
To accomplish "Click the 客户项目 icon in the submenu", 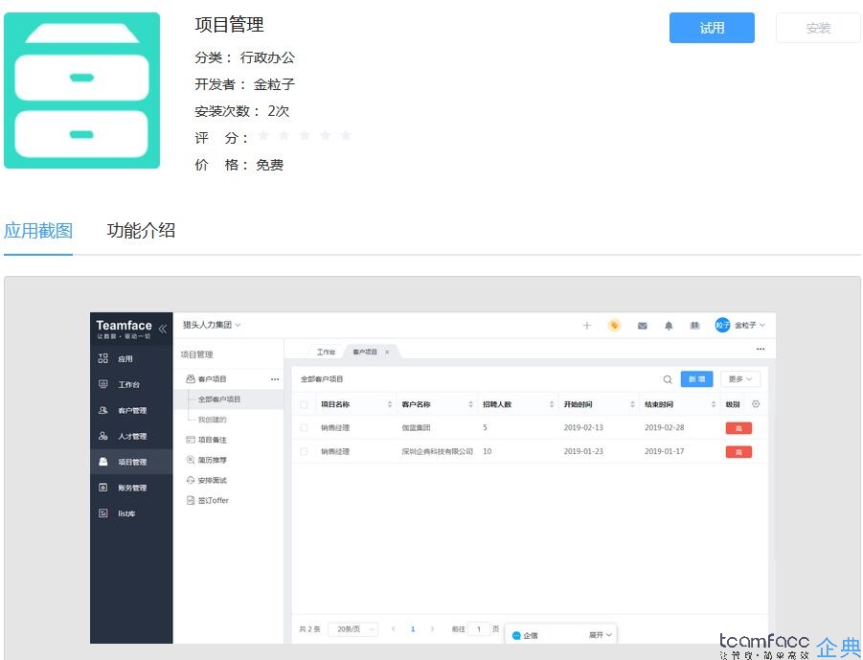I will pos(191,378).
